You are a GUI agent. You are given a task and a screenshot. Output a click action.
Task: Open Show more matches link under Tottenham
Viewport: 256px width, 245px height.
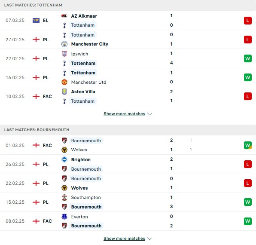tap(124, 114)
